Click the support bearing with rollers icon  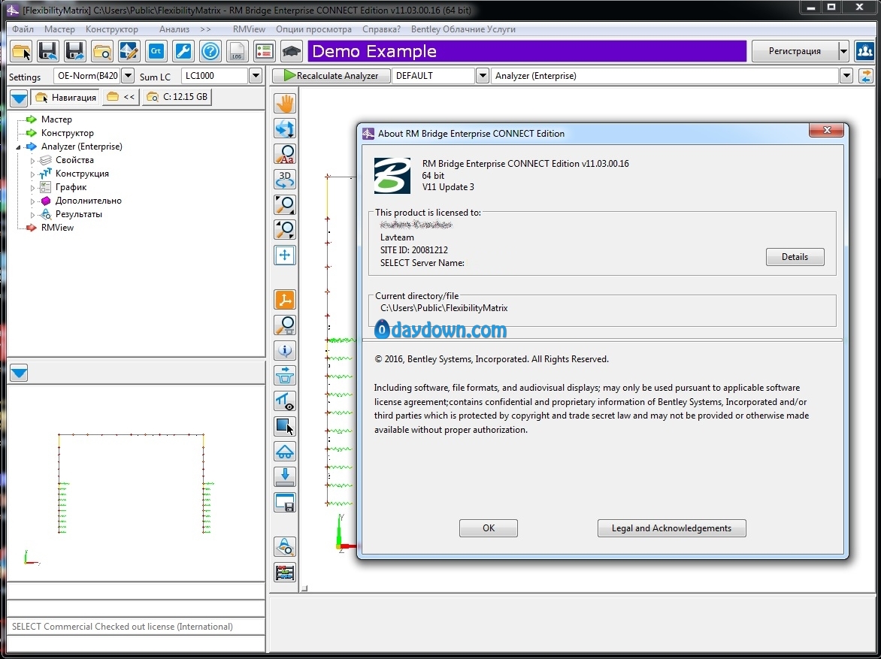(285, 452)
